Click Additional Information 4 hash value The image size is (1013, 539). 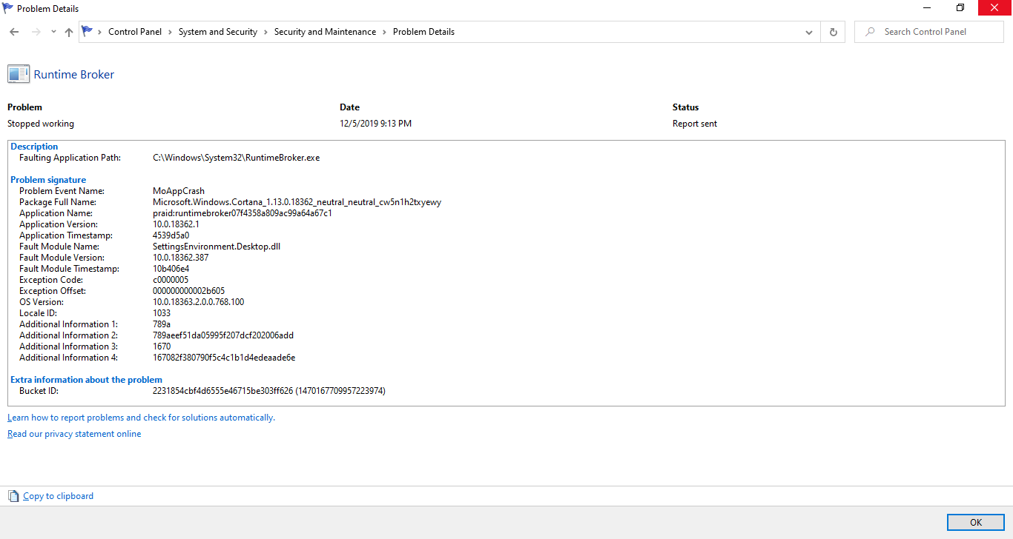(x=224, y=358)
